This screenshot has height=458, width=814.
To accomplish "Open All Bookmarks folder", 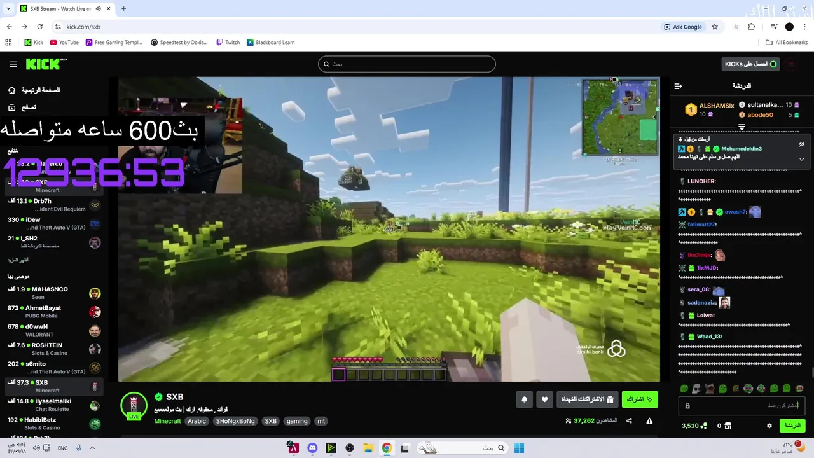I will click(787, 43).
